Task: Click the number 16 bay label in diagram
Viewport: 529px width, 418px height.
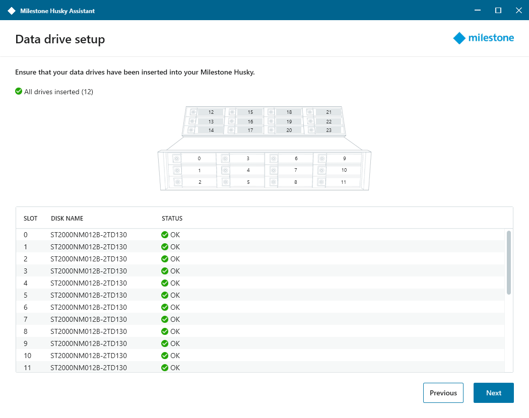Action: click(250, 121)
